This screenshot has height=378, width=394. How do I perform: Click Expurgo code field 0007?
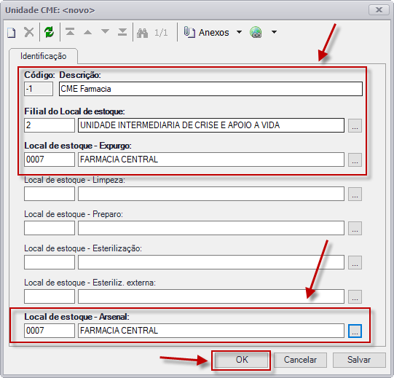(50, 160)
